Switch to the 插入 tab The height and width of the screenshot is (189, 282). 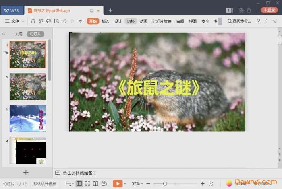point(106,21)
